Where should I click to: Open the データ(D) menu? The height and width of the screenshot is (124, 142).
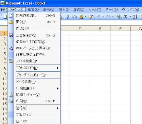(112, 10)
